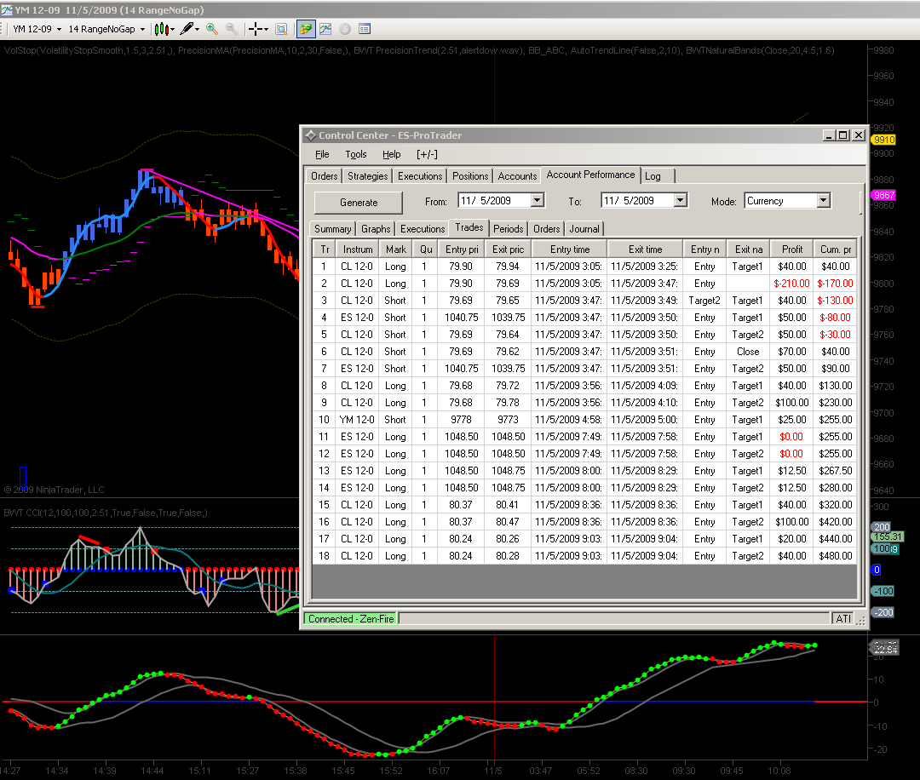Open the 14 RangeNoGap interval dropdown
Screen dimensions: 920x780
[106, 29]
